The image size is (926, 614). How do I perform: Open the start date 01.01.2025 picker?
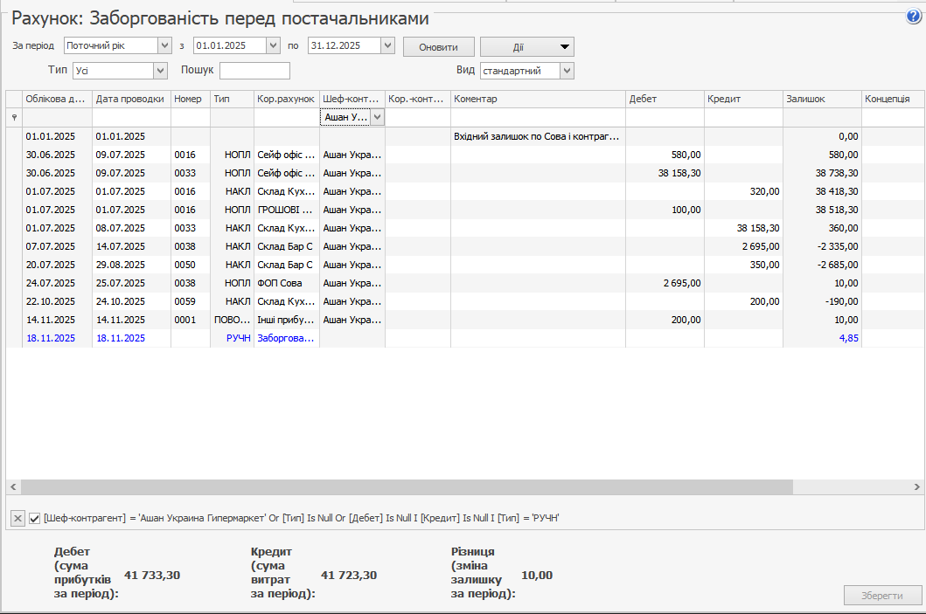(273, 45)
